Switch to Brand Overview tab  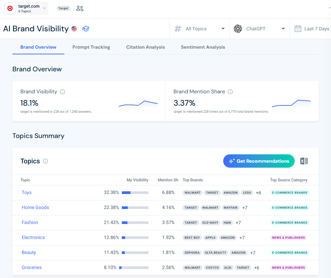38,47
